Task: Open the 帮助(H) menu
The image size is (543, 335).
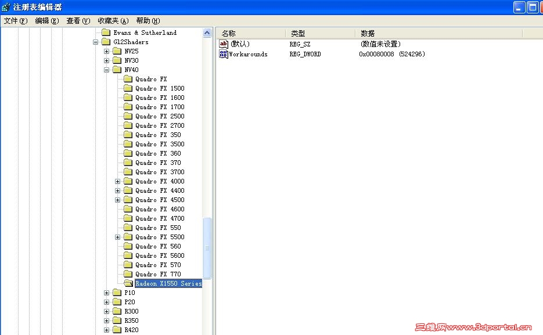Action: pos(148,21)
